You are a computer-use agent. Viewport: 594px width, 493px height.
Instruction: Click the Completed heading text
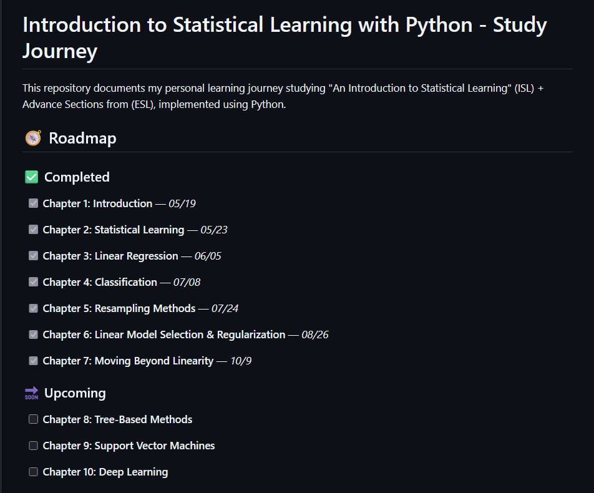coord(77,177)
